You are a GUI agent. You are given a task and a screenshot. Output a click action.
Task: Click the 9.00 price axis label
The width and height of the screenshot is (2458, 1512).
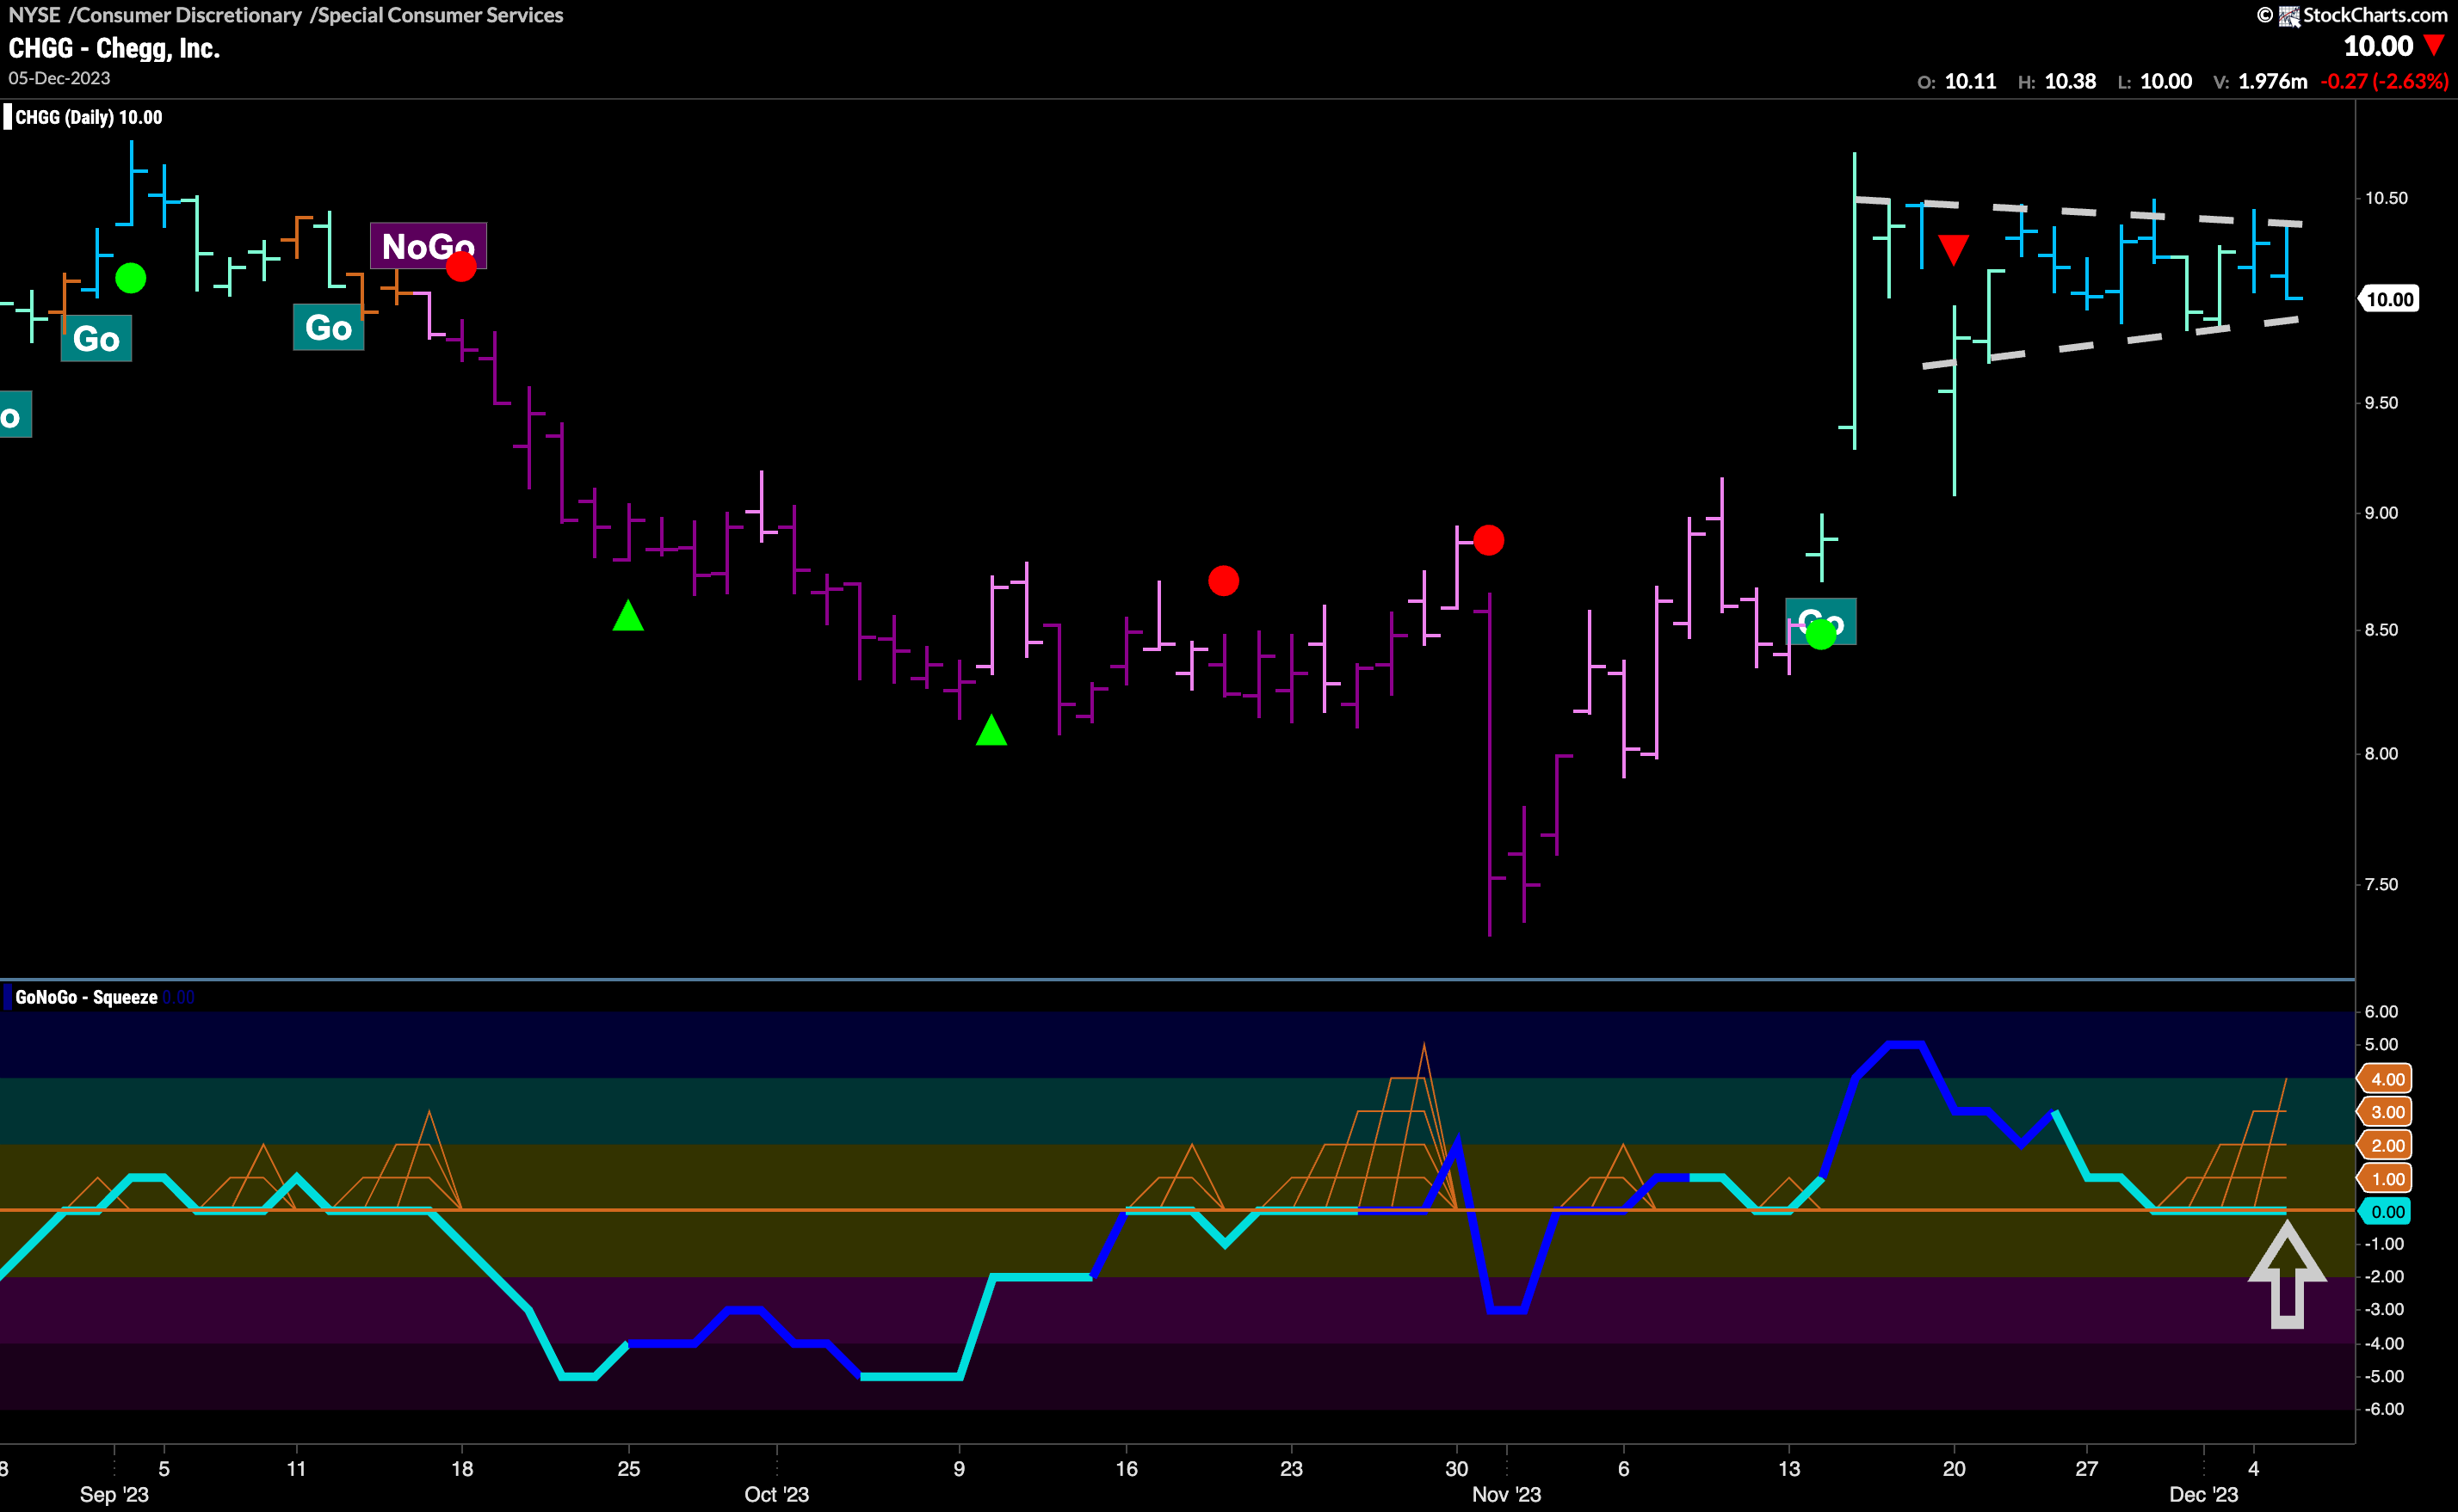pyautogui.click(x=2381, y=513)
